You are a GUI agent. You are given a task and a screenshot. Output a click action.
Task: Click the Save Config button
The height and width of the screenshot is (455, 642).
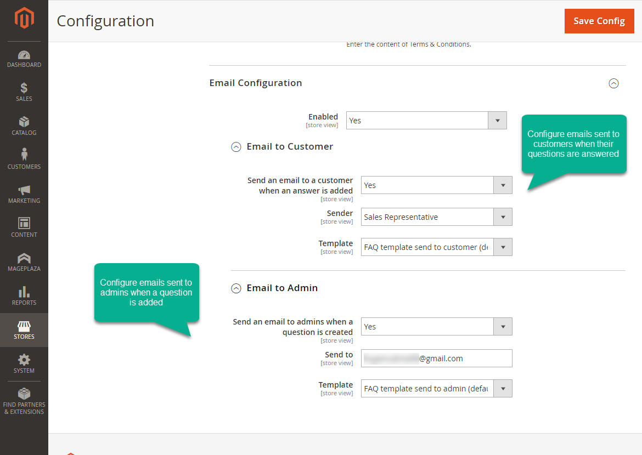click(599, 21)
